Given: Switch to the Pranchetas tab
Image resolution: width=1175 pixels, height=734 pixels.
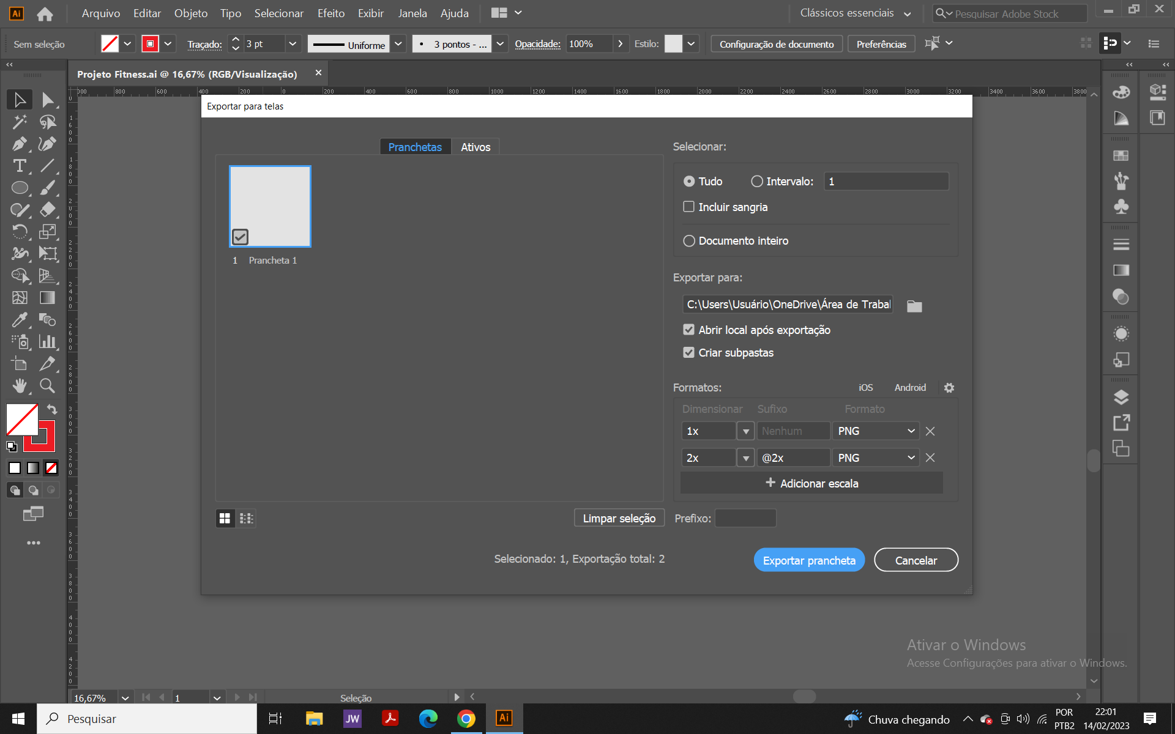Looking at the screenshot, I should coord(415,147).
